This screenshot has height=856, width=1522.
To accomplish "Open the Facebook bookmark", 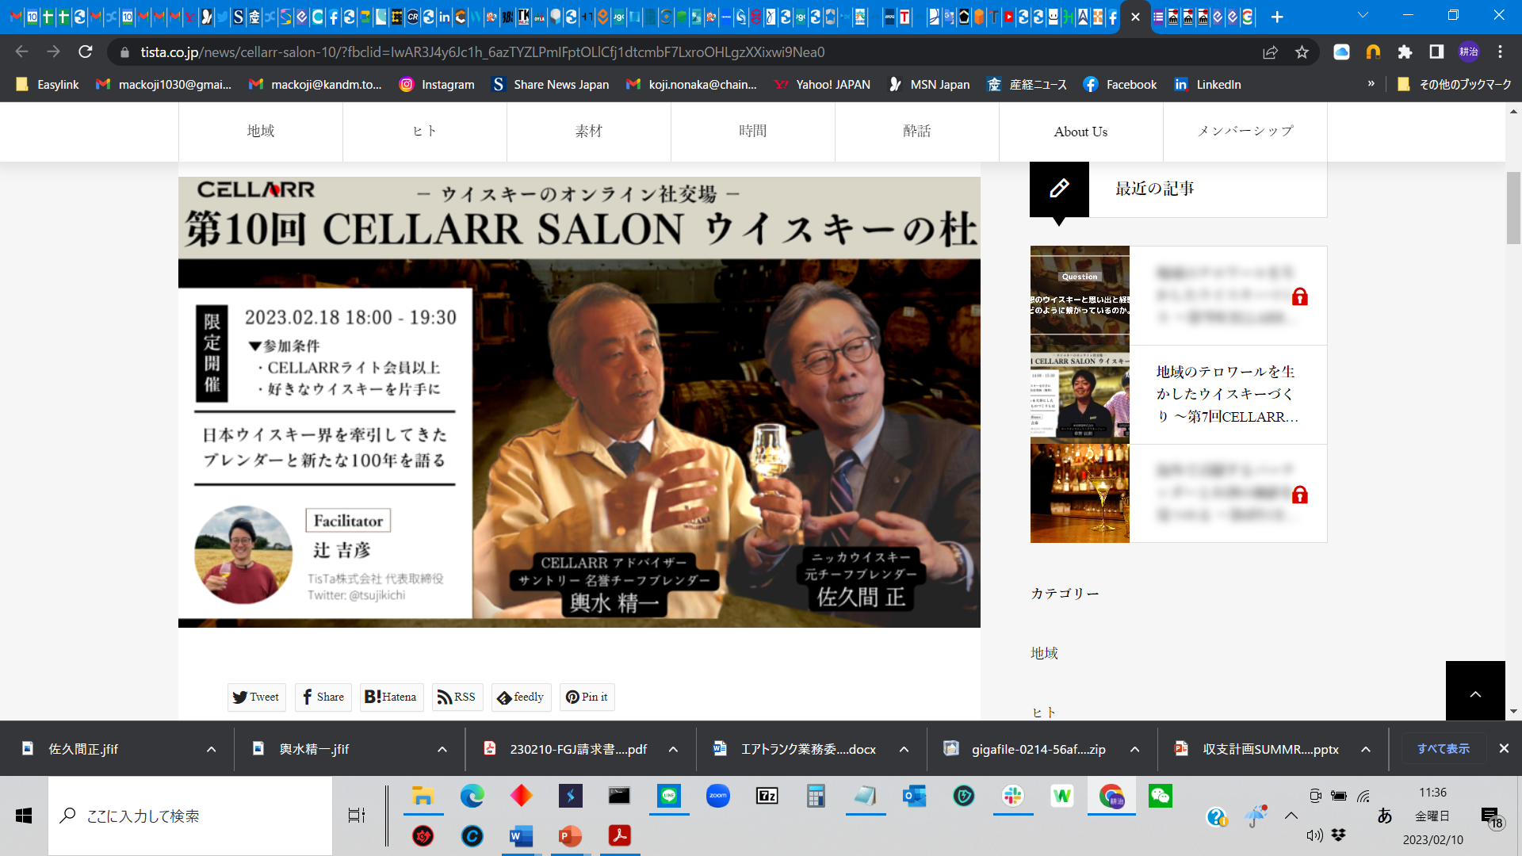I will click(x=1120, y=84).
